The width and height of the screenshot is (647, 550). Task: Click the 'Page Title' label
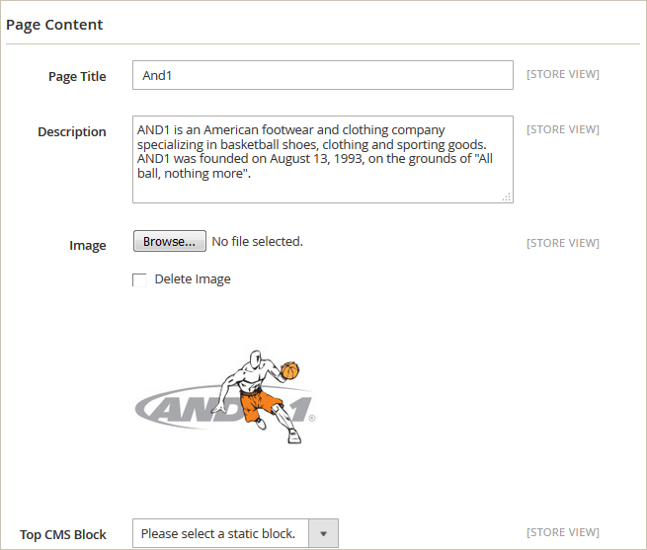(77, 77)
